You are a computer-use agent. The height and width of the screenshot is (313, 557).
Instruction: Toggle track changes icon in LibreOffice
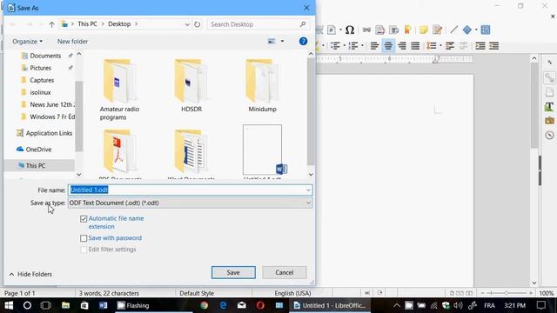click(x=438, y=30)
